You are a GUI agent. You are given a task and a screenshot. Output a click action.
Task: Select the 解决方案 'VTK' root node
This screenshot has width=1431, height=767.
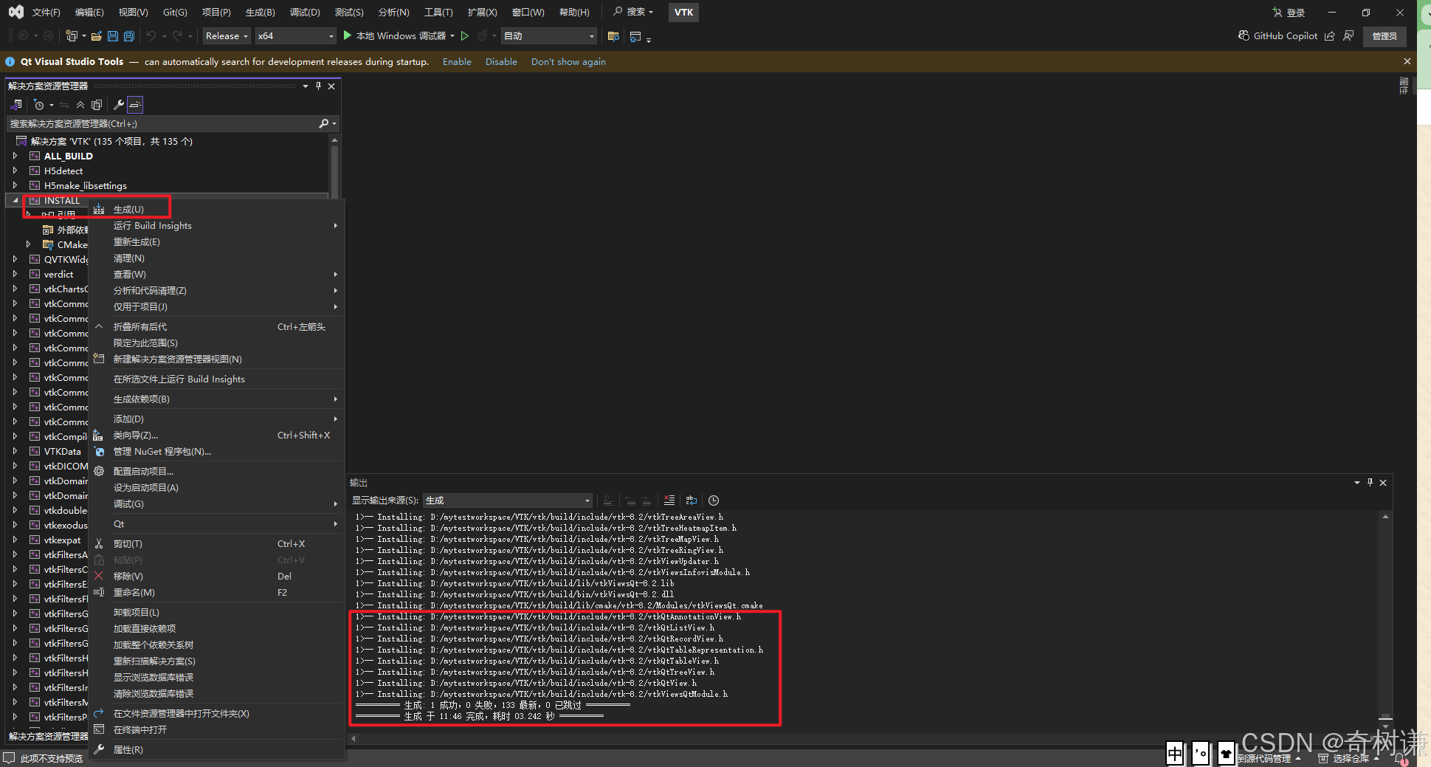(x=111, y=141)
